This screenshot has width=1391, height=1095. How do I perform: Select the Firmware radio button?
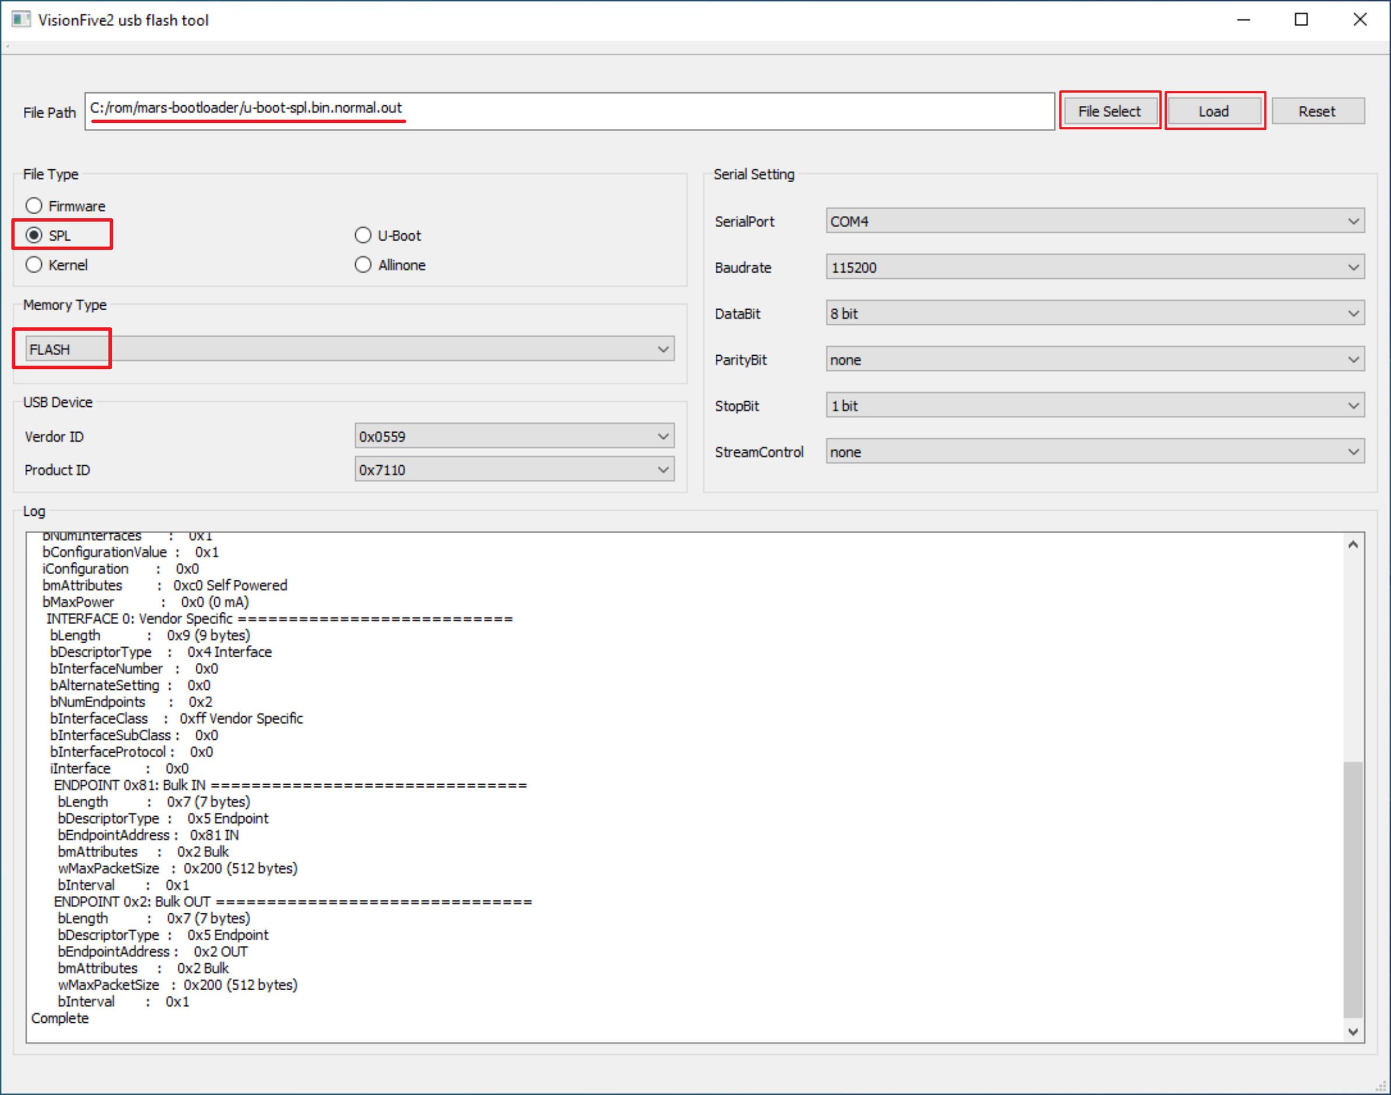(x=65, y=206)
